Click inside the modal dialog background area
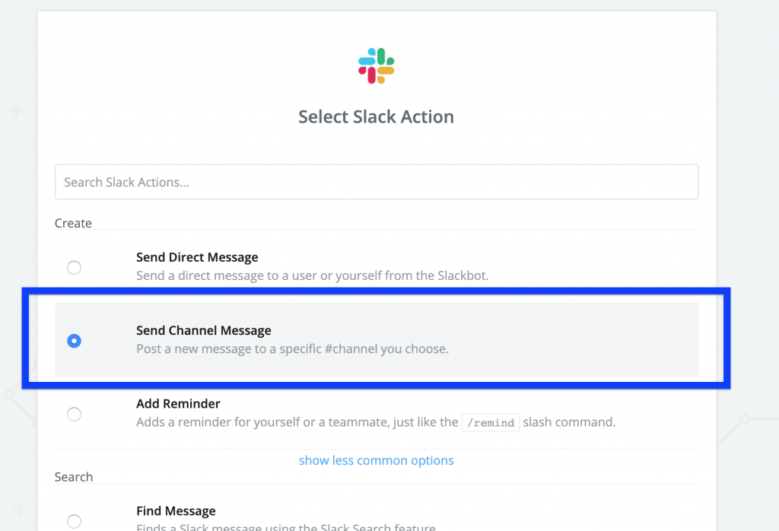The image size is (779, 531). [376, 145]
